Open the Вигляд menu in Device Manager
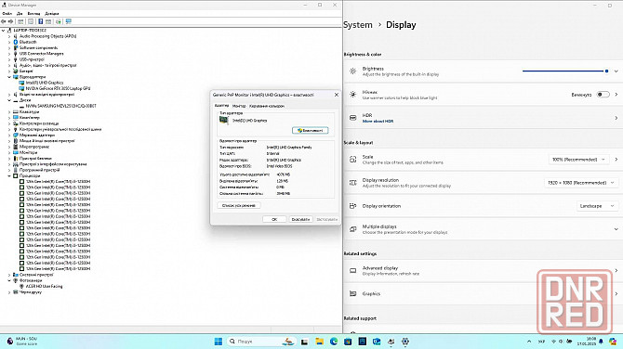 (x=33, y=14)
